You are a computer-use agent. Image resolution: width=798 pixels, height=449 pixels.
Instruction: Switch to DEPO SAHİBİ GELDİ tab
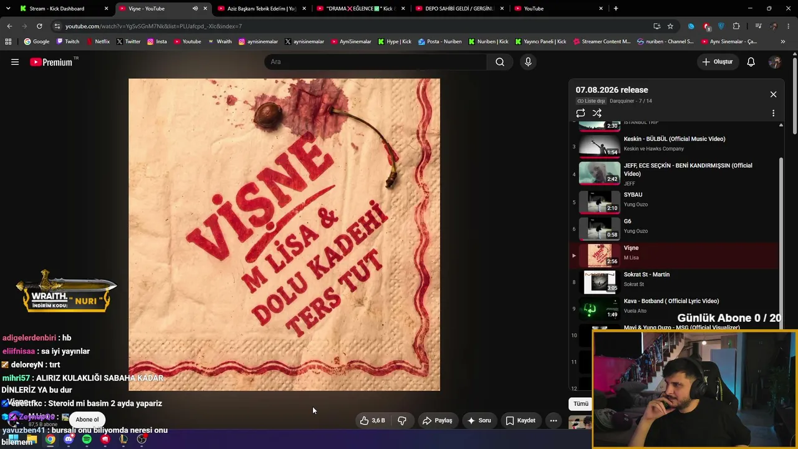[x=459, y=9]
